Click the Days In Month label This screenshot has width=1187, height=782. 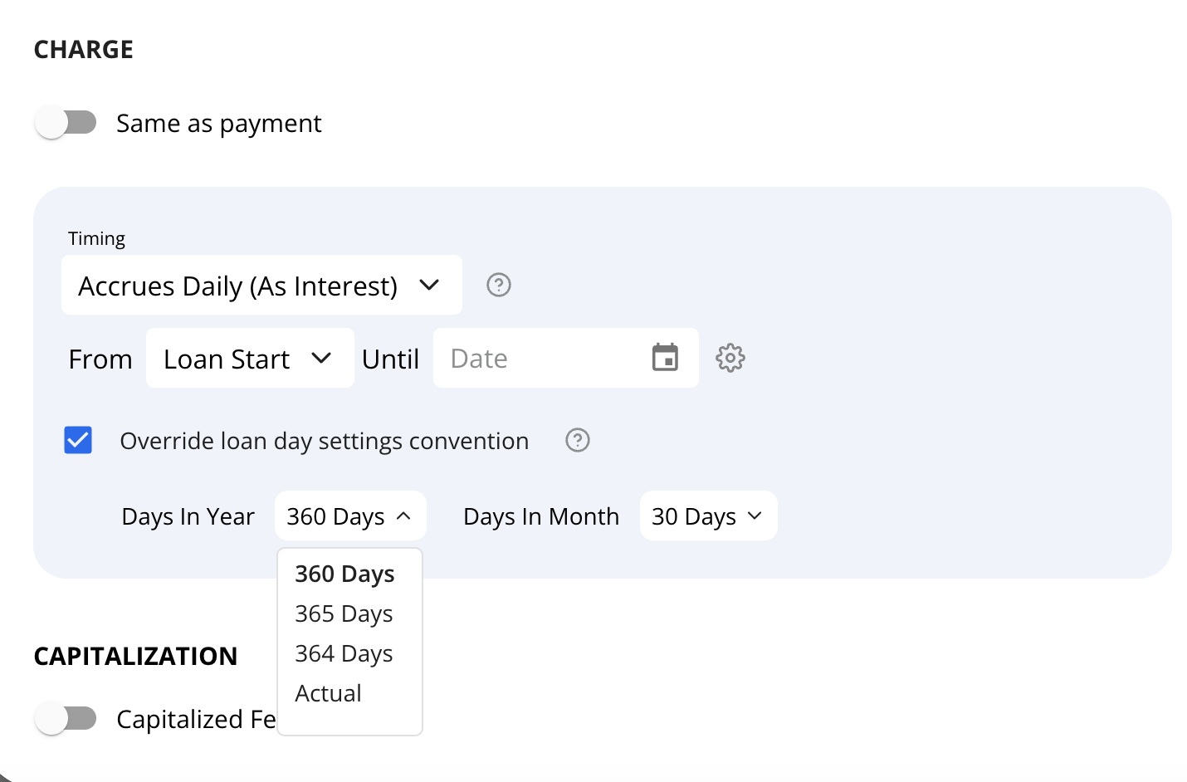click(540, 516)
